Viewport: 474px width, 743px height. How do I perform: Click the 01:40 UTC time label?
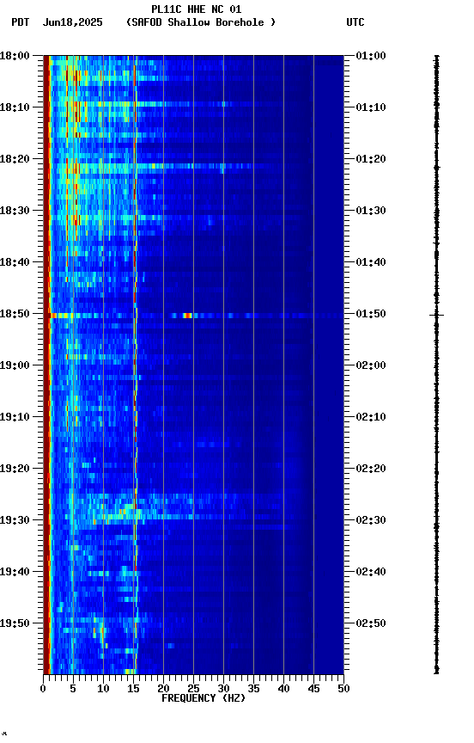coord(371,262)
